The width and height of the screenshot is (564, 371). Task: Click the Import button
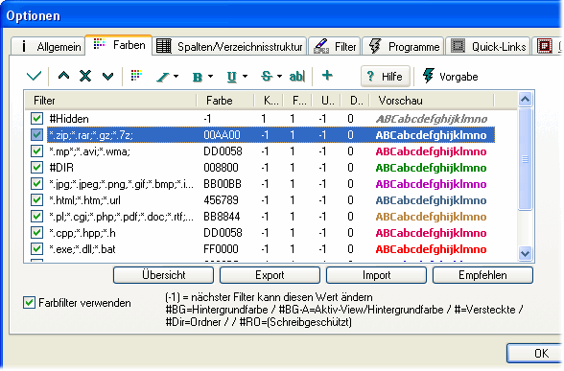coord(376,275)
